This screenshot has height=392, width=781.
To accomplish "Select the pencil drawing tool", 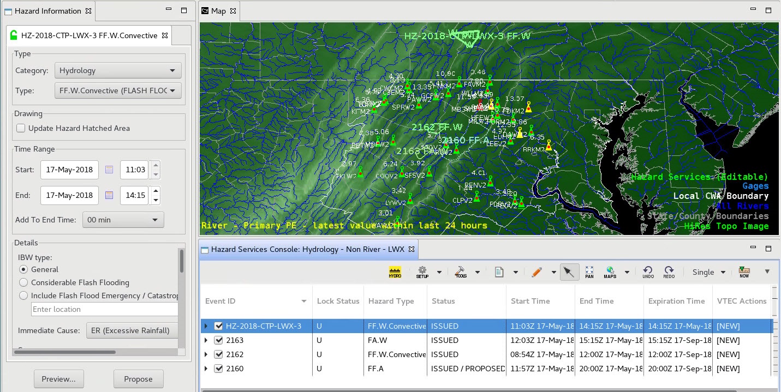I will point(537,272).
